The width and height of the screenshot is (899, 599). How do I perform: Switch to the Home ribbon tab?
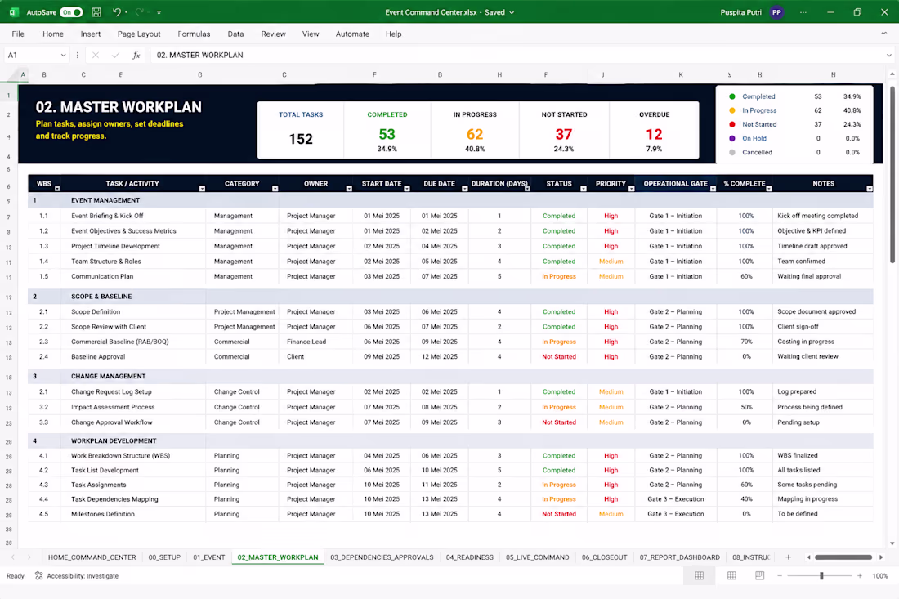(53, 34)
